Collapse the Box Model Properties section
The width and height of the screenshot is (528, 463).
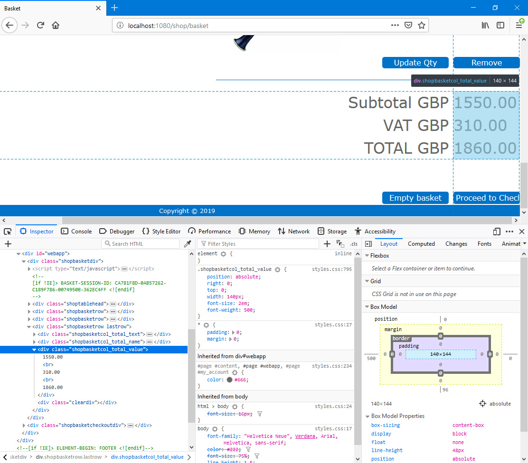pyautogui.click(x=368, y=416)
